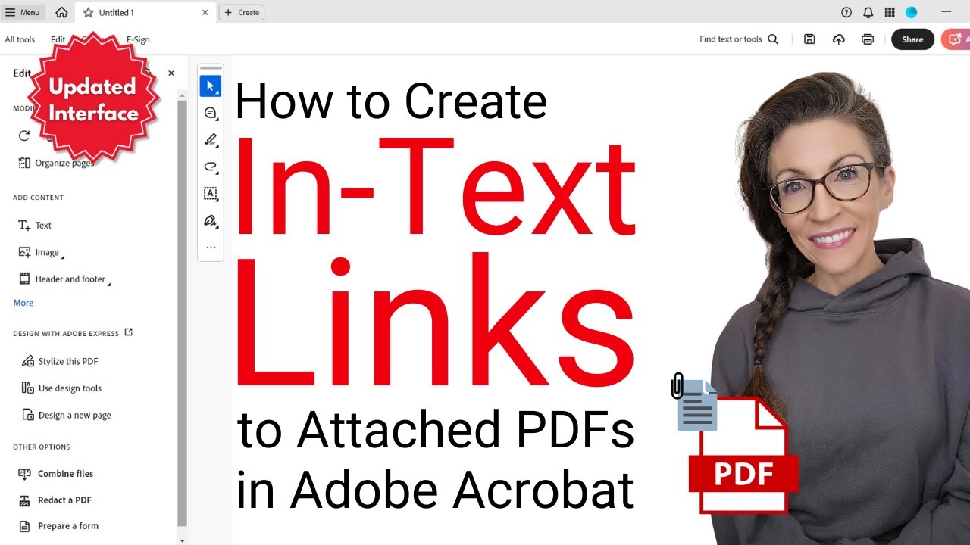Select the text box A tool

(x=211, y=194)
